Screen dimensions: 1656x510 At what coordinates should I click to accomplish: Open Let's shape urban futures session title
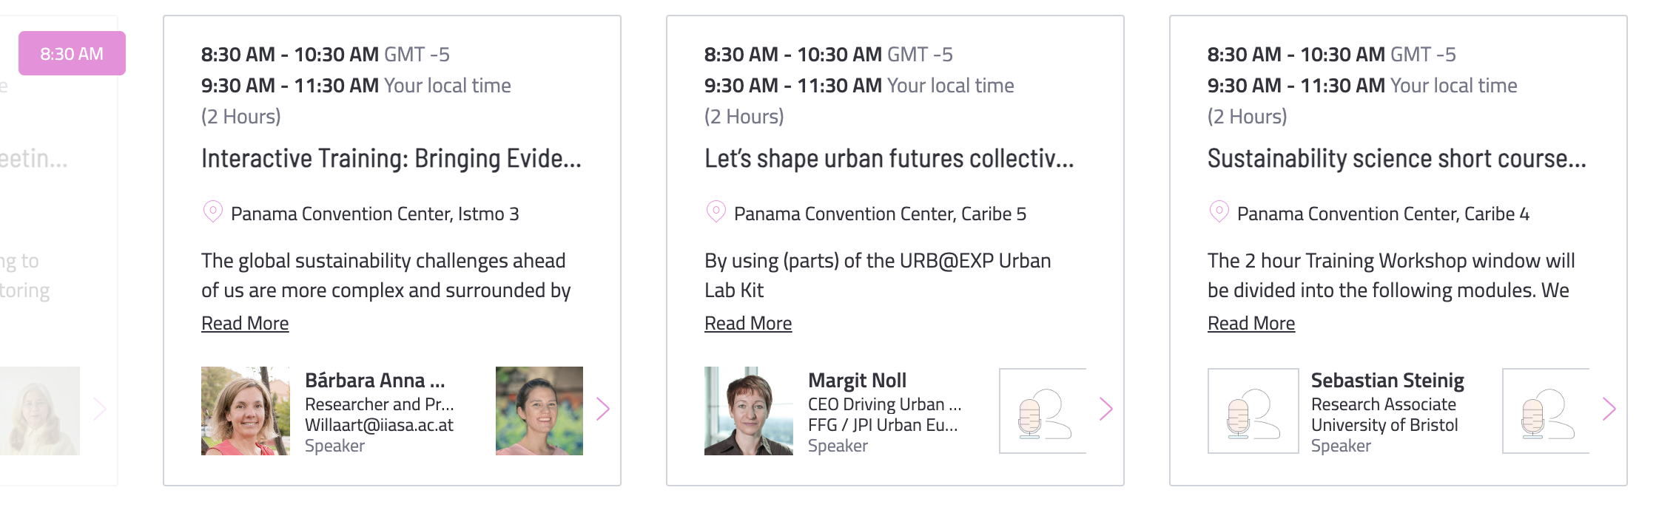[x=889, y=159]
